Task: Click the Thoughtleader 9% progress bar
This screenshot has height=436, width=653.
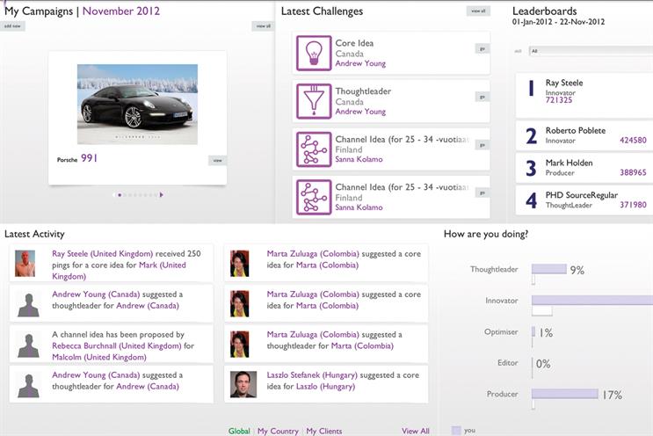Action: 549,269
